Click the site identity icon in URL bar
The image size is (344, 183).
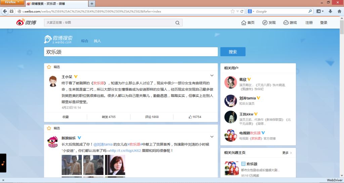point(19,11)
